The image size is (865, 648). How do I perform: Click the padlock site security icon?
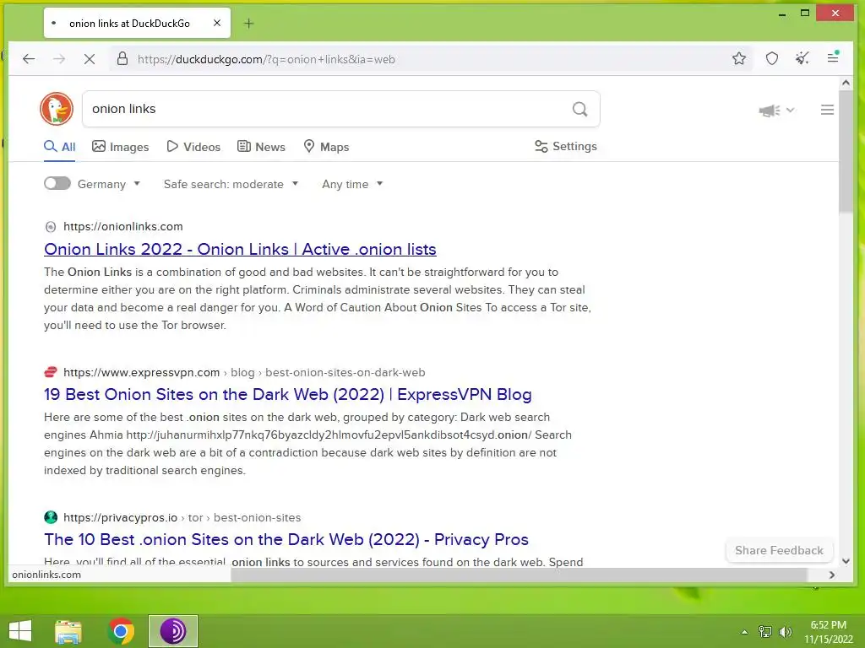(122, 58)
